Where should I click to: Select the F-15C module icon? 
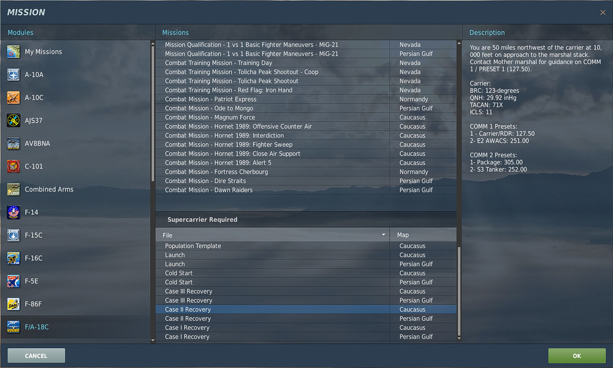point(13,235)
